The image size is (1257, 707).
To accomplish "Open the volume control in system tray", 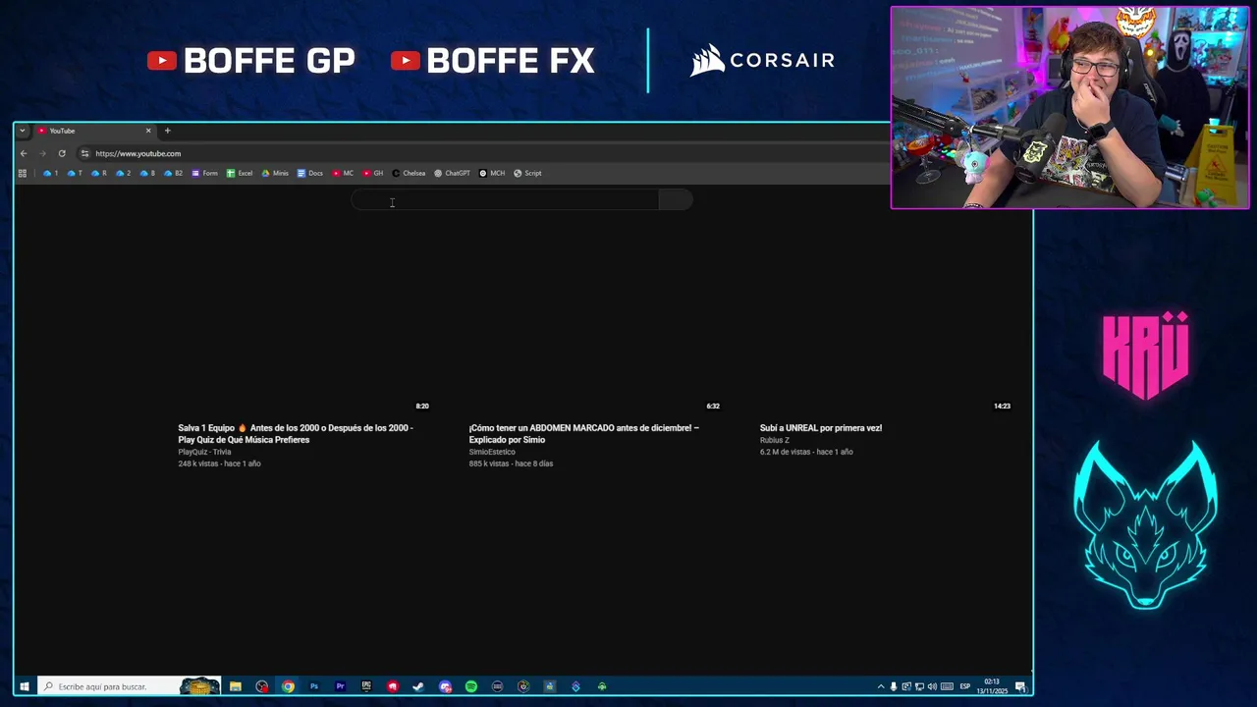I will (932, 686).
